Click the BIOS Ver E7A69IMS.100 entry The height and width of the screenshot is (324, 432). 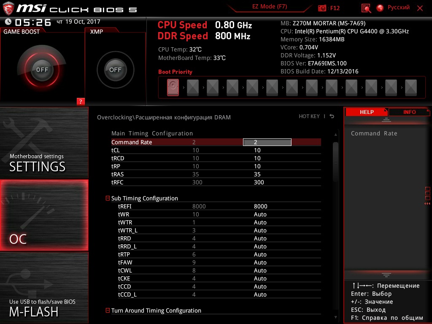coord(313,63)
